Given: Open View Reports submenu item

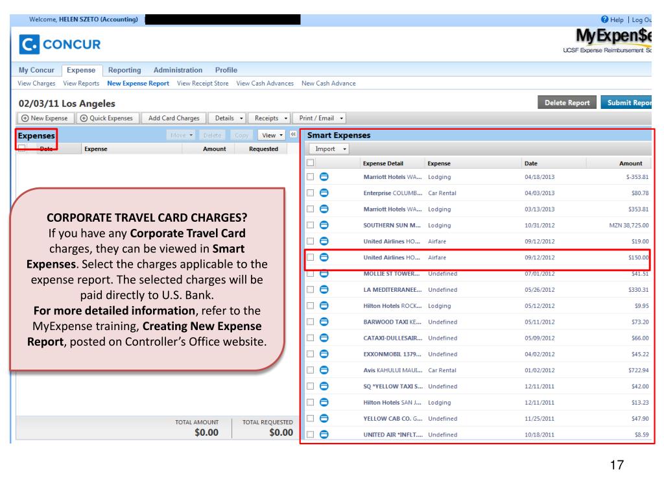Looking at the screenshot, I should coord(81,84).
